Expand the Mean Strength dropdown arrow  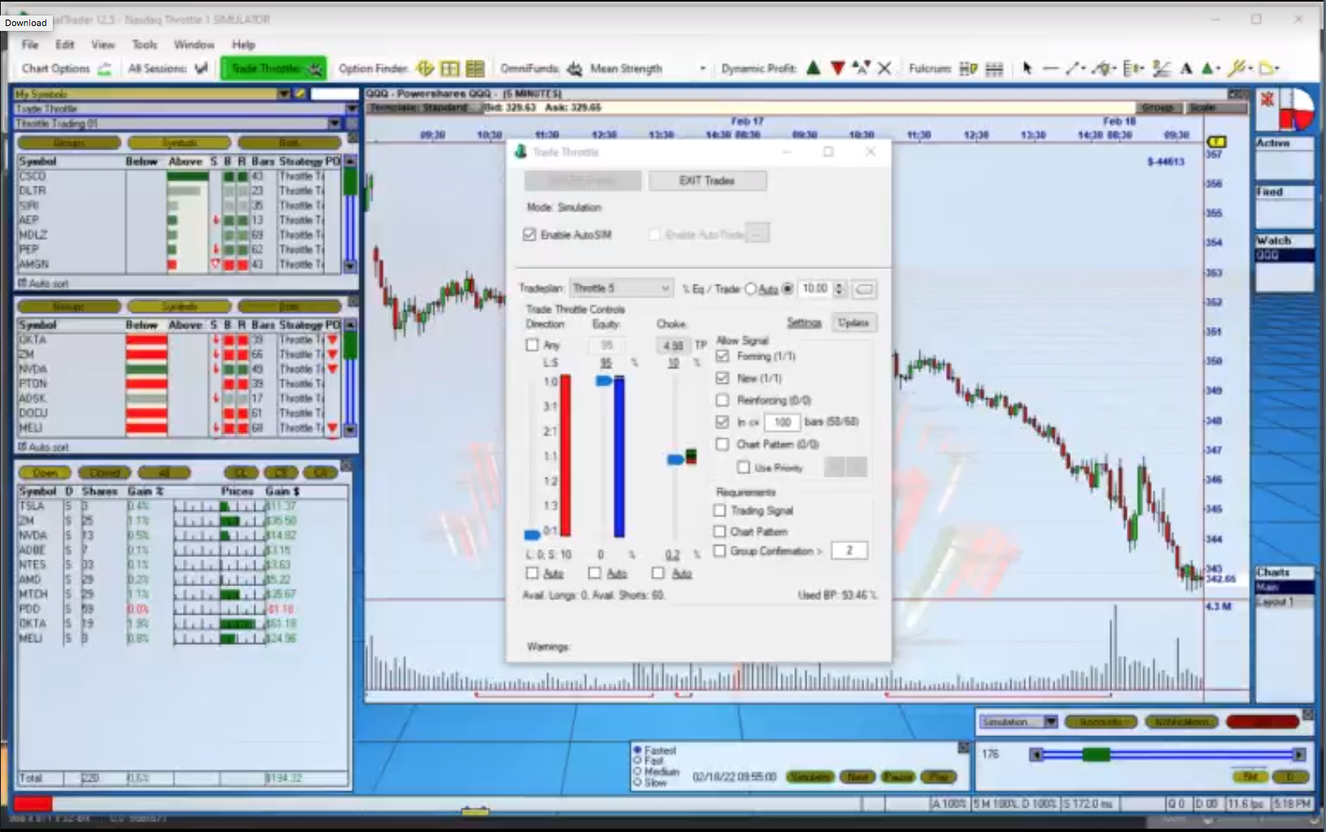pos(702,69)
